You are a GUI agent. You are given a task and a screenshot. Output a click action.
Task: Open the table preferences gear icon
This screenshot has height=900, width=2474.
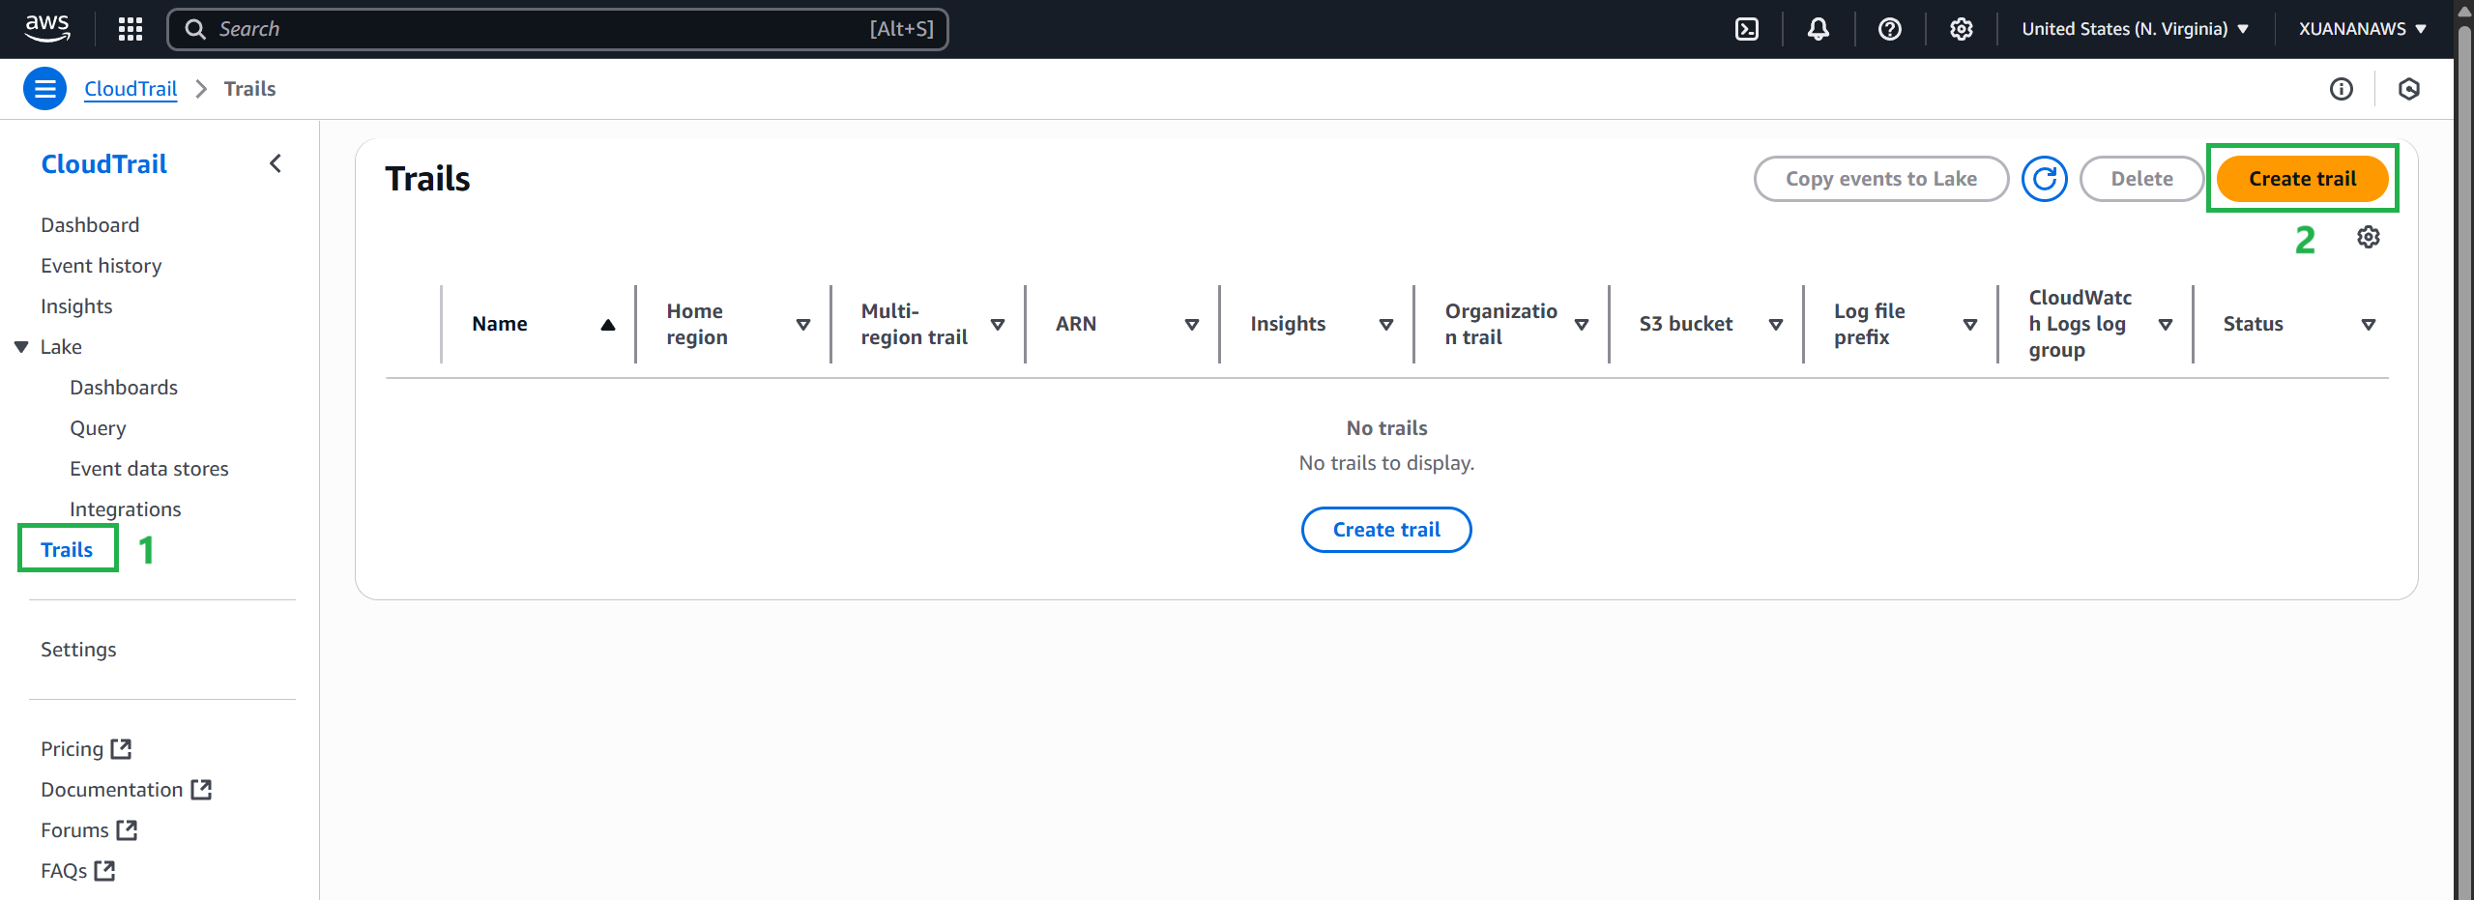tap(2368, 237)
